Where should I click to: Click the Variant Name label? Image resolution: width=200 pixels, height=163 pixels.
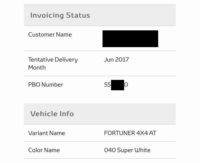click(x=47, y=133)
